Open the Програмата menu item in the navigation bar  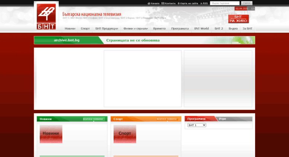tap(180, 29)
